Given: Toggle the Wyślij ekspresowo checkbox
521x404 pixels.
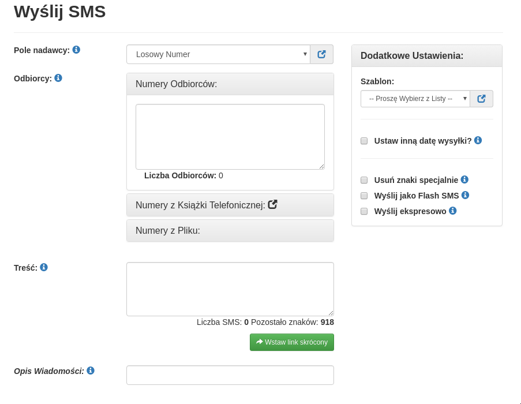Looking at the screenshot, I should [x=364, y=211].
